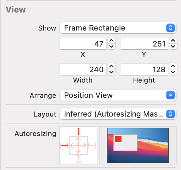Enable the bottom margin autoresizing strut
The image size is (181, 170).
pos(78,159)
